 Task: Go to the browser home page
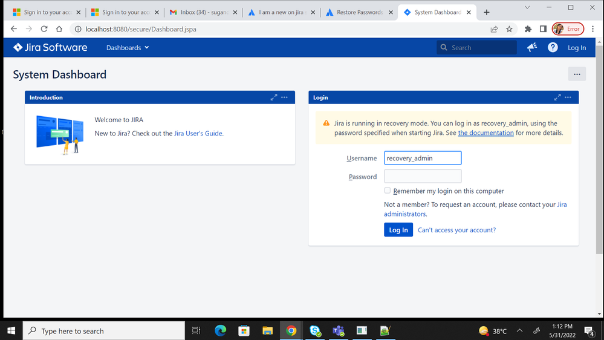click(59, 29)
